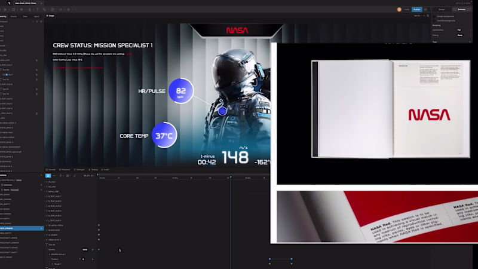The width and height of the screenshot is (478, 269).
Task: Click the Animate background color swatch
Action: pos(434,21)
